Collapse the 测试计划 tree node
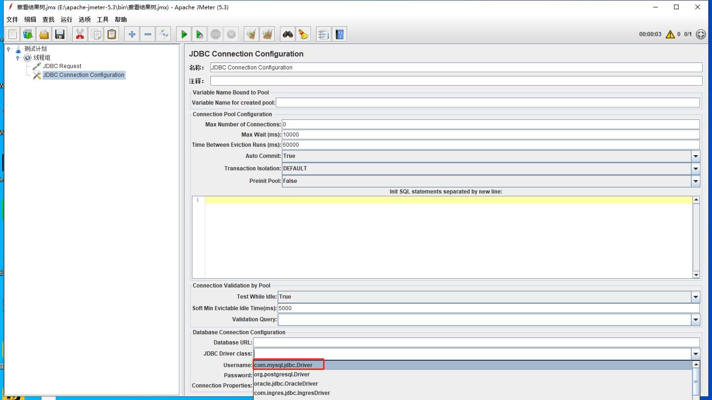712x400 pixels. point(8,49)
